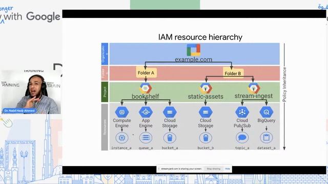Click the Cloud Pub/Sub hexagon icon
Viewport: 328px width, 184px height.
tap(242, 112)
